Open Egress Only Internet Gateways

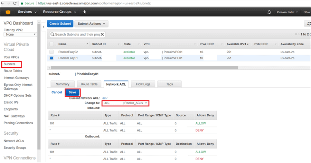pyautogui.click(x=18, y=87)
